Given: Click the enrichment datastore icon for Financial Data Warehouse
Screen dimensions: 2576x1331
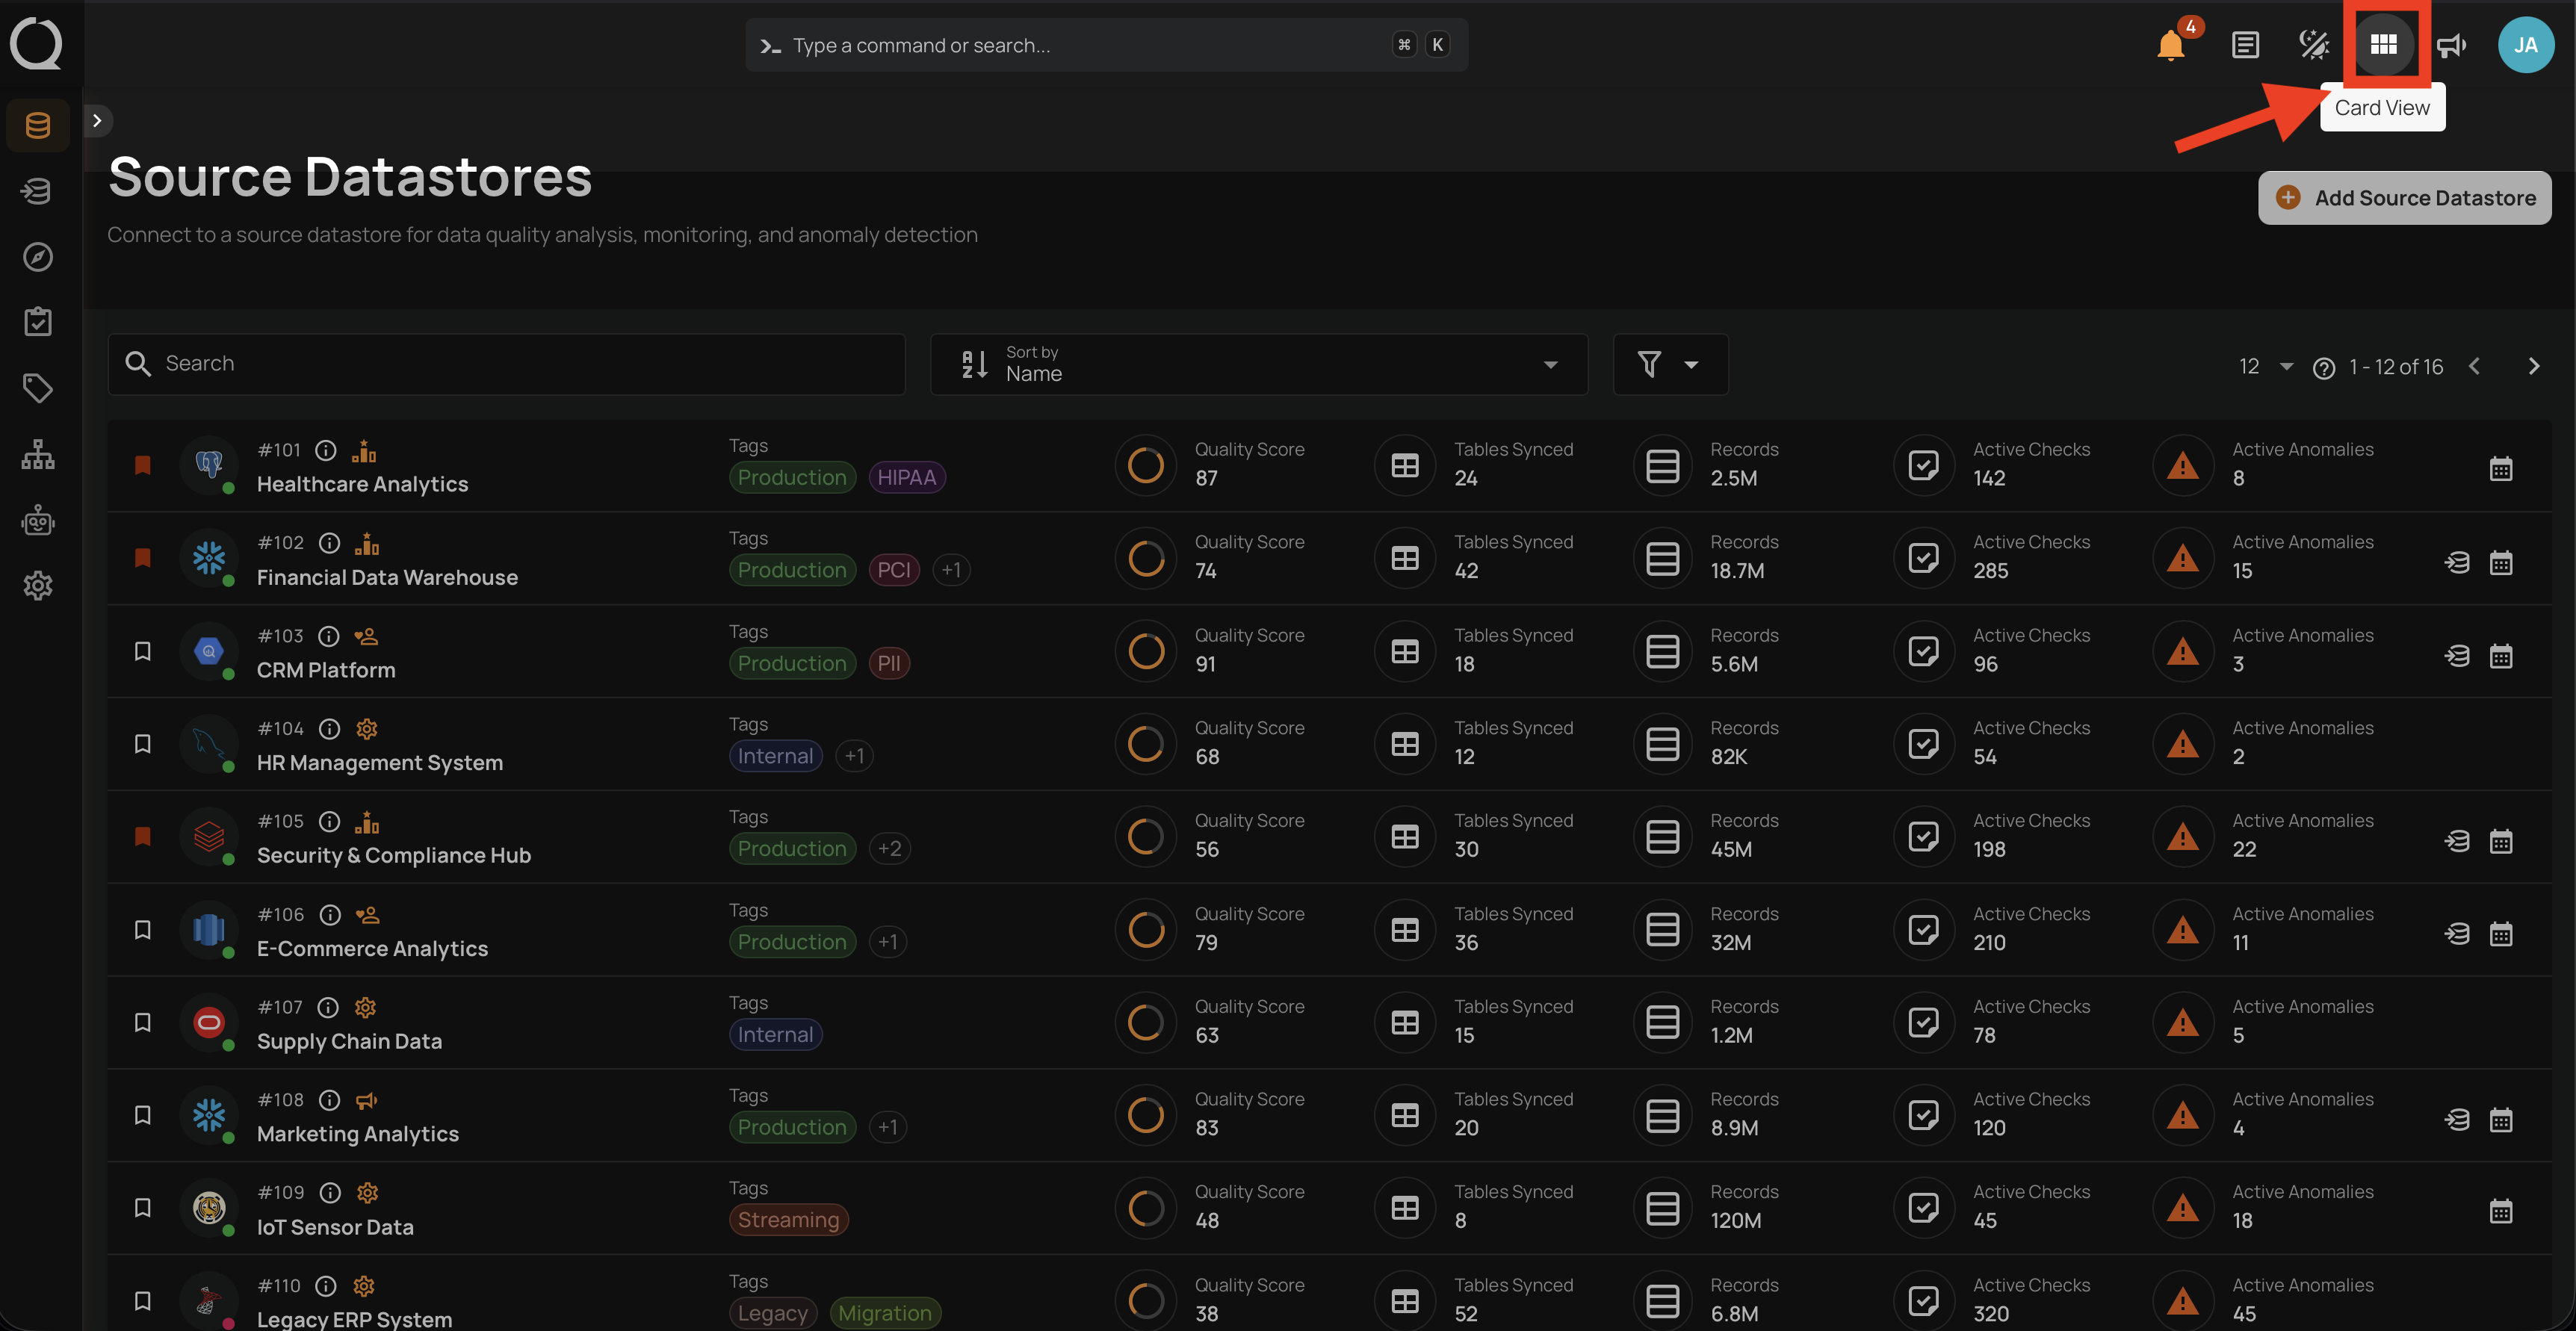Looking at the screenshot, I should coord(2457,562).
